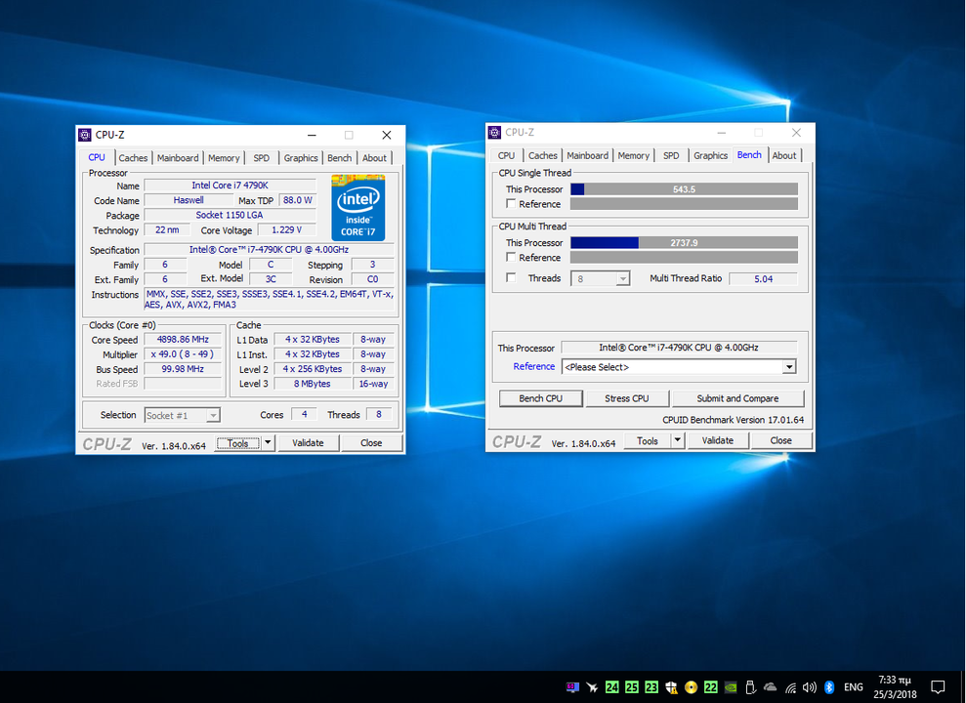Click the Intel Core i7 logo badge
The height and width of the screenshot is (703, 966).
pyautogui.click(x=357, y=207)
